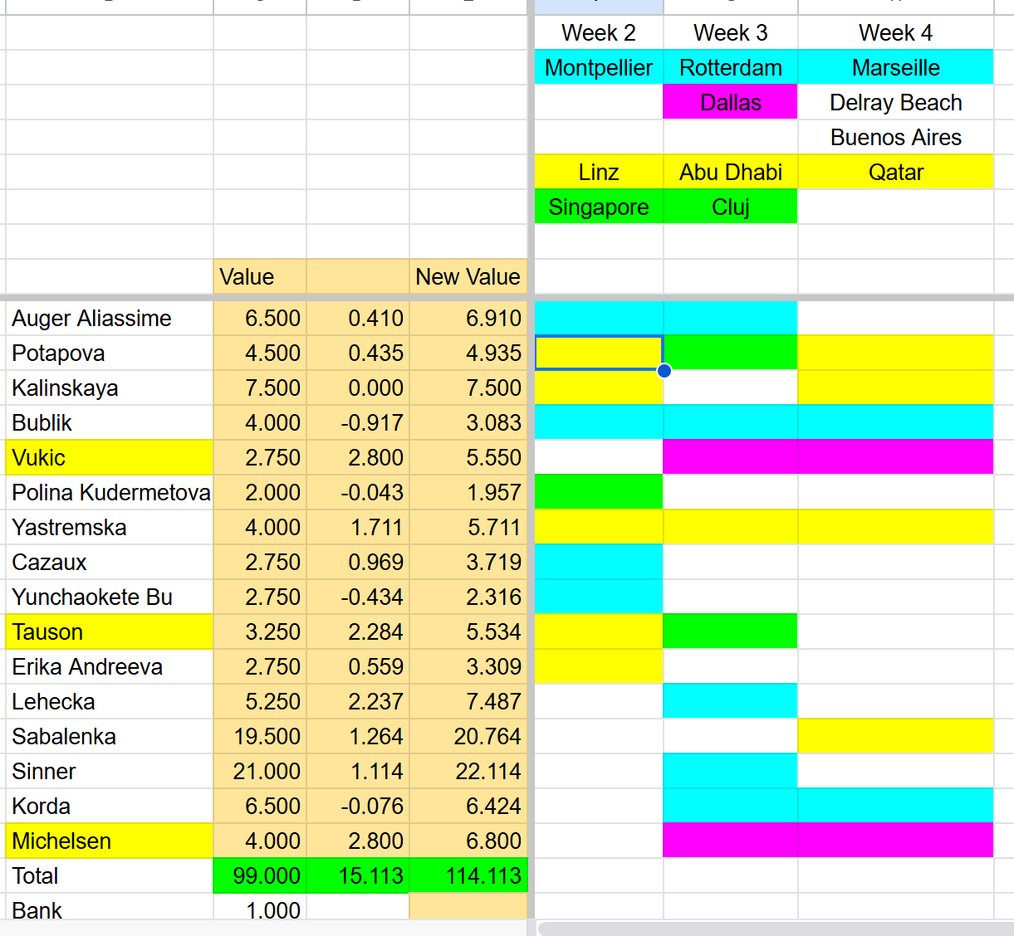Click the Polina Kudermetova cell
1014x936 pixels.
[x=110, y=493]
